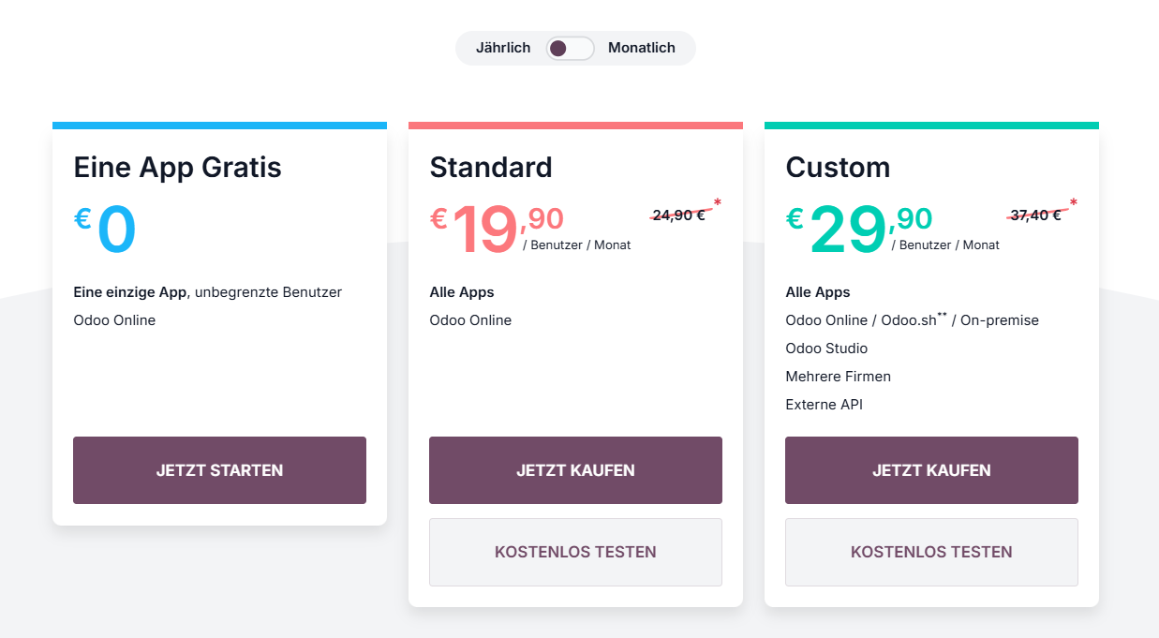The height and width of the screenshot is (638, 1159).
Task: Click the crossed-out 24,90 € price
Action: tap(678, 215)
